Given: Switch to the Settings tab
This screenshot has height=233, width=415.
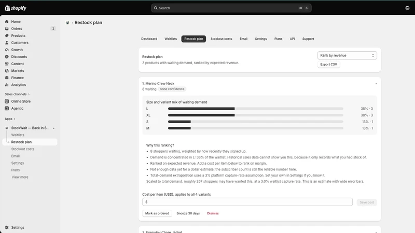Looking at the screenshot, I should pos(261,39).
